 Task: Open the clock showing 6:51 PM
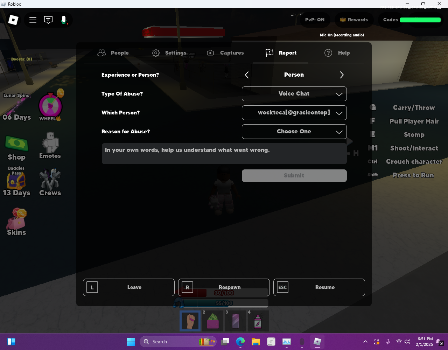click(x=424, y=342)
